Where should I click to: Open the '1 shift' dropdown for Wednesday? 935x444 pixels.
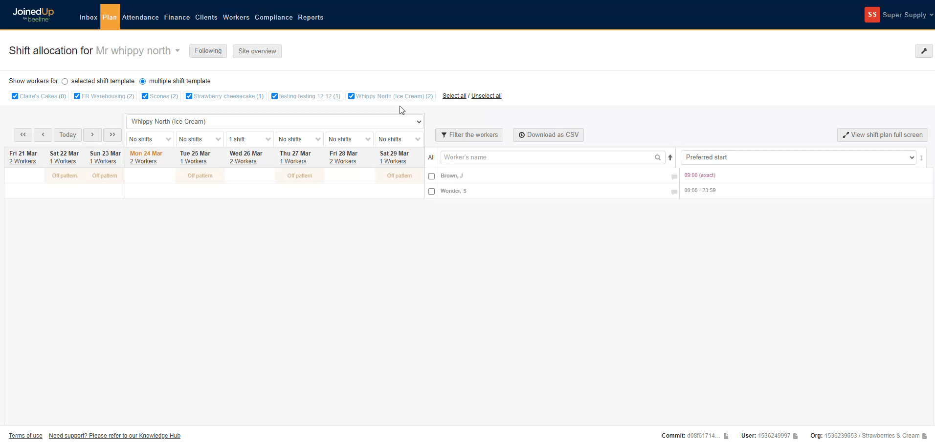click(x=250, y=139)
